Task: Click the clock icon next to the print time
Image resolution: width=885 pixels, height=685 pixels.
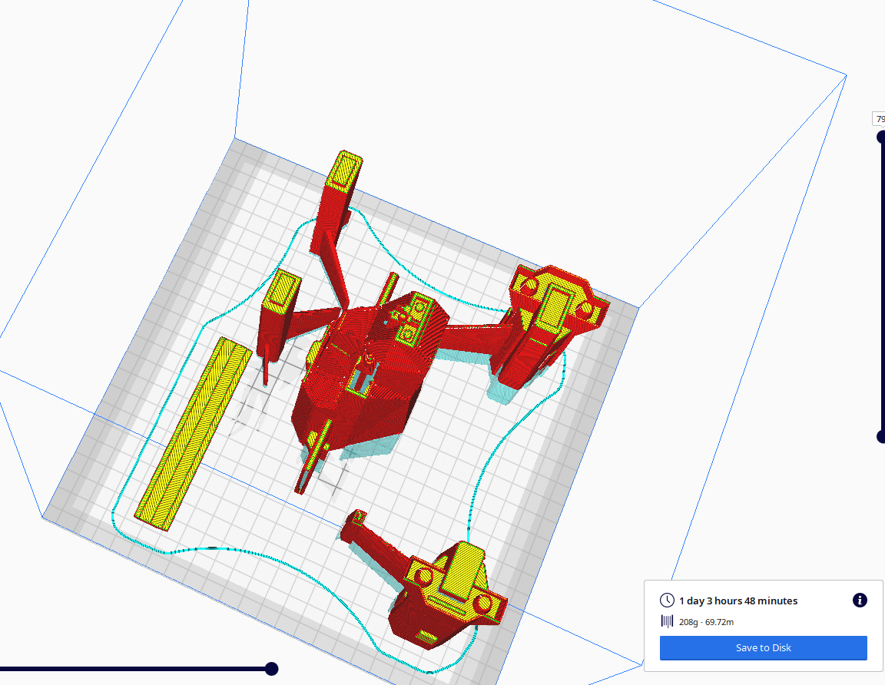Action: (666, 600)
